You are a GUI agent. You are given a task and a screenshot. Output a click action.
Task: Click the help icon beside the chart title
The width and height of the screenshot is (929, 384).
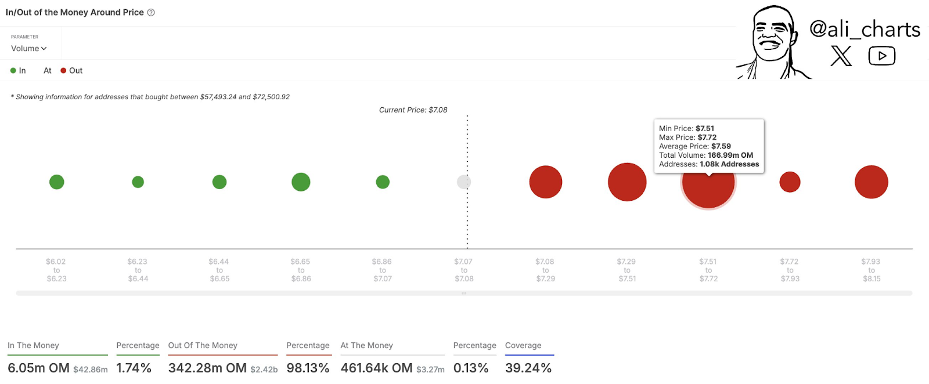(150, 12)
